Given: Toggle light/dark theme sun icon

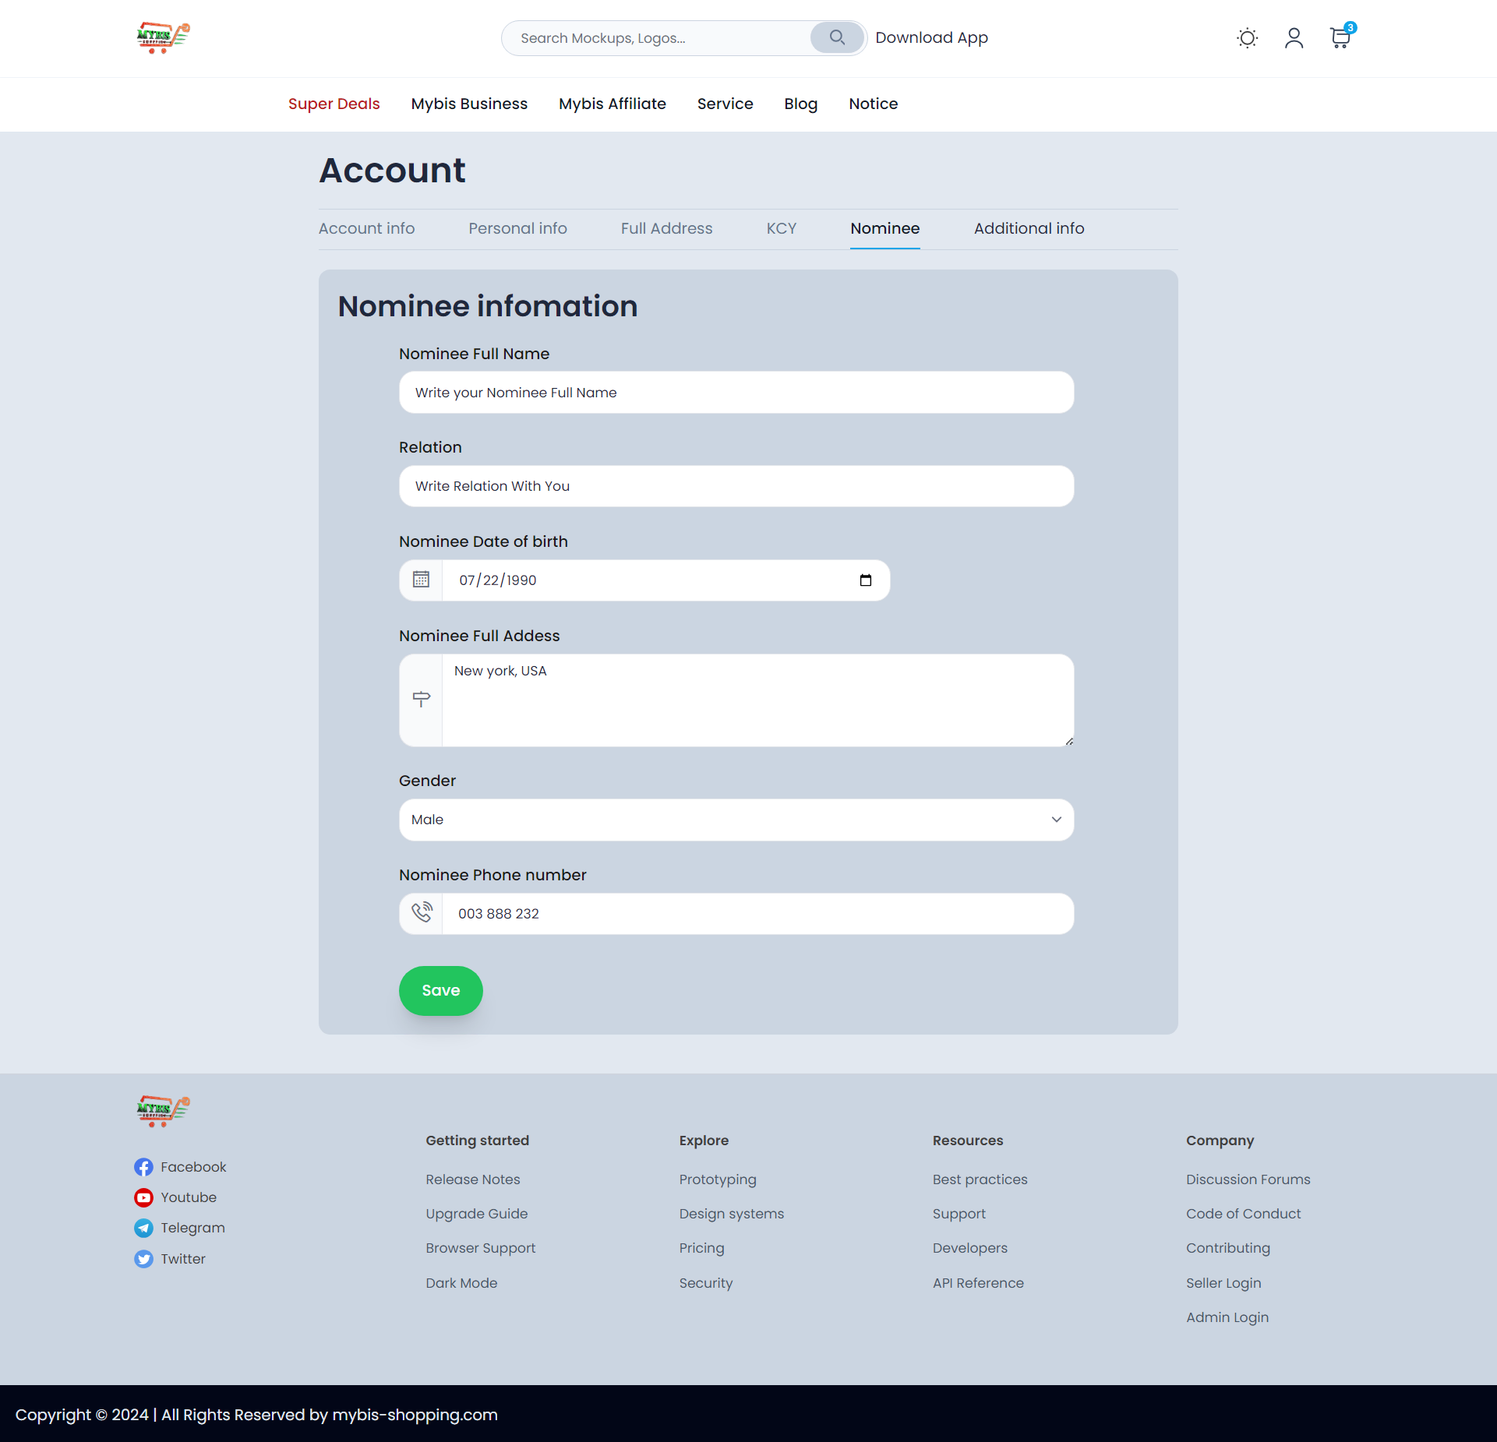Looking at the screenshot, I should point(1247,38).
